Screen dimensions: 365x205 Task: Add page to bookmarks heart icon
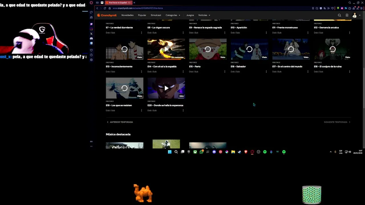(332, 8)
